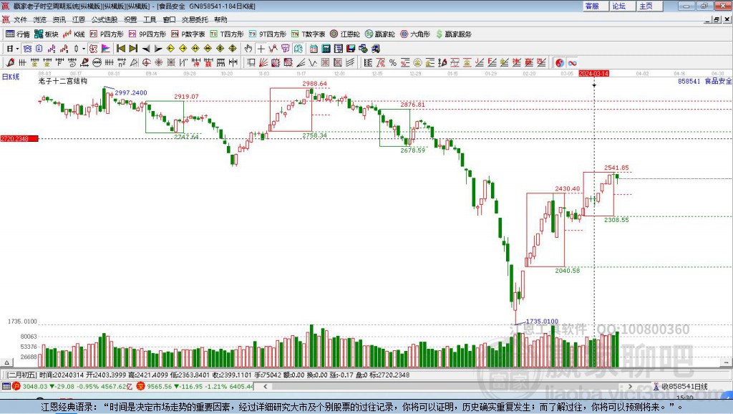Select the red pencil drawing tool
Screen dimensions: 733x414
click(10, 63)
